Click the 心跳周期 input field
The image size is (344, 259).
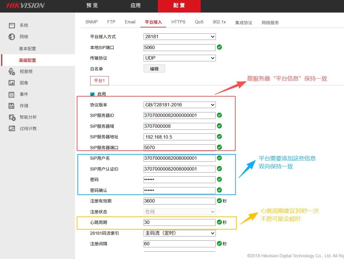[x=180, y=222]
